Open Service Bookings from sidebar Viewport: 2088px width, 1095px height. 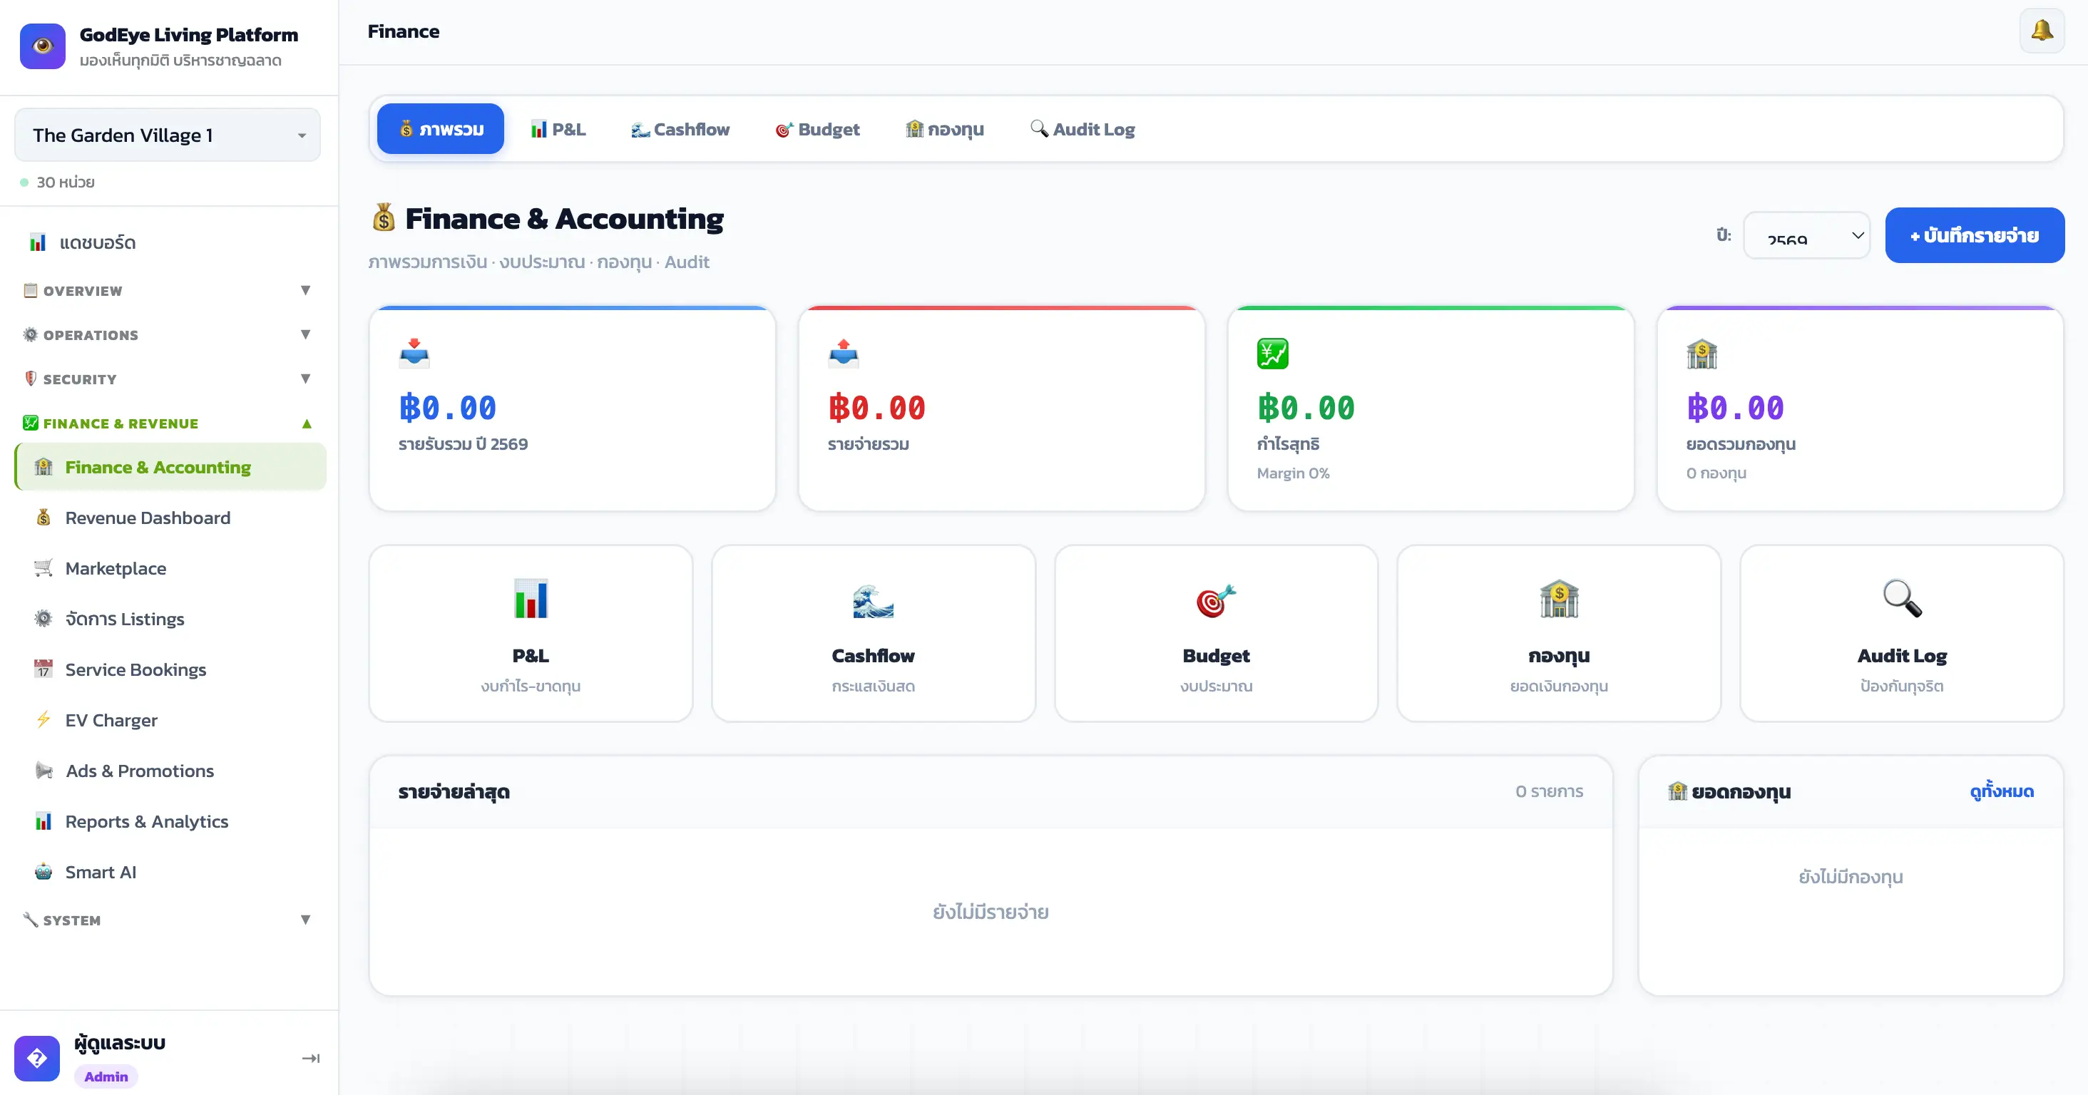click(170, 669)
